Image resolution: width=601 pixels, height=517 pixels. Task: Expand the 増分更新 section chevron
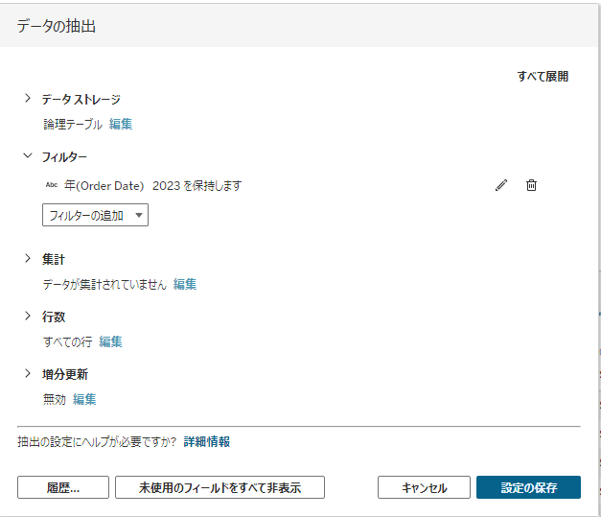28,373
